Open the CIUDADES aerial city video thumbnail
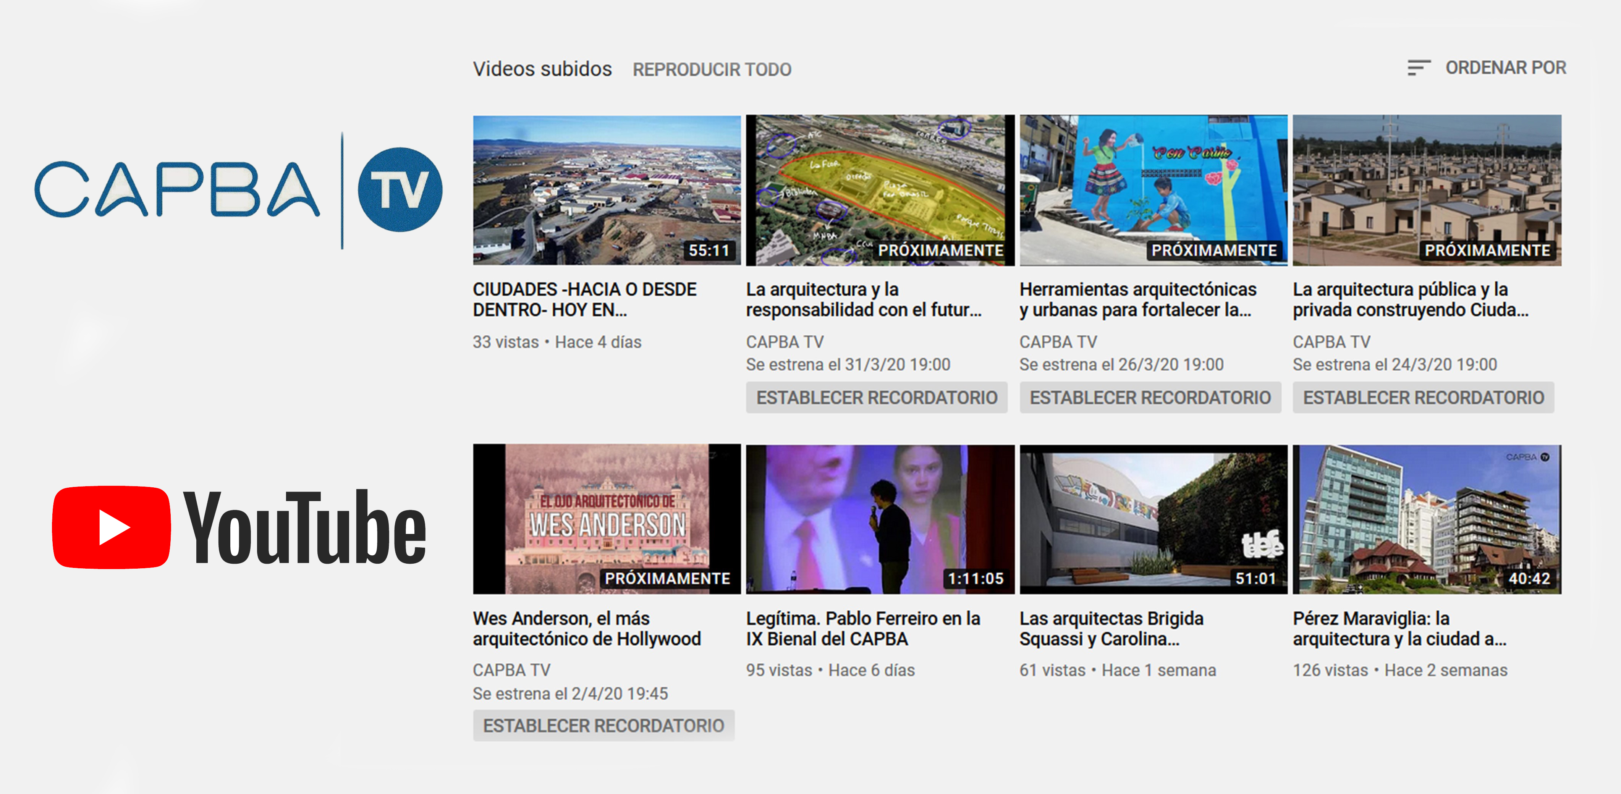The image size is (1621, 794). click(x=607, y=190)
